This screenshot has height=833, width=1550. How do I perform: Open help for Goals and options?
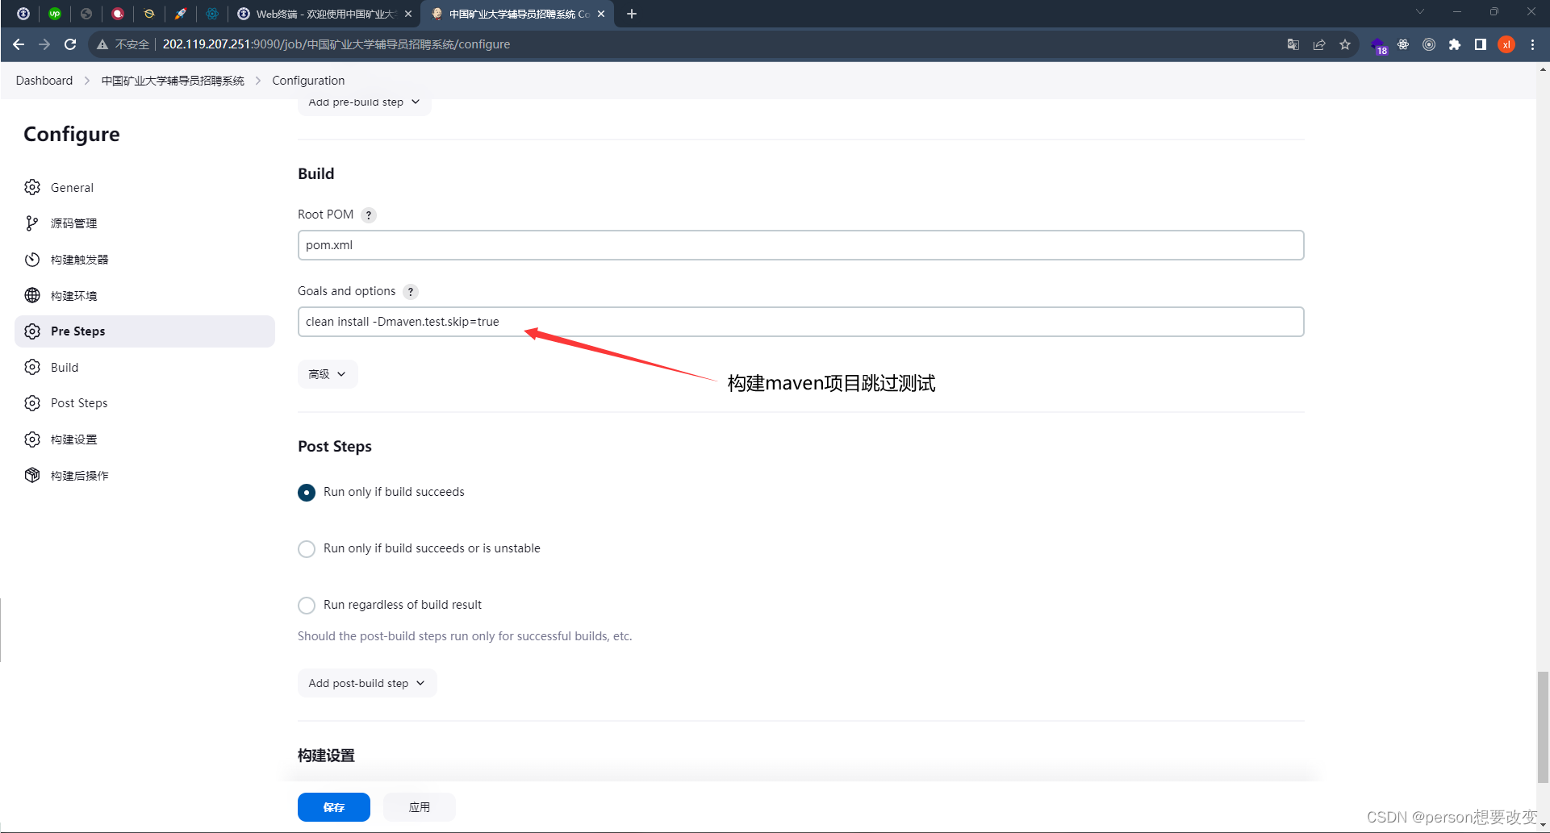pos(411,292)
